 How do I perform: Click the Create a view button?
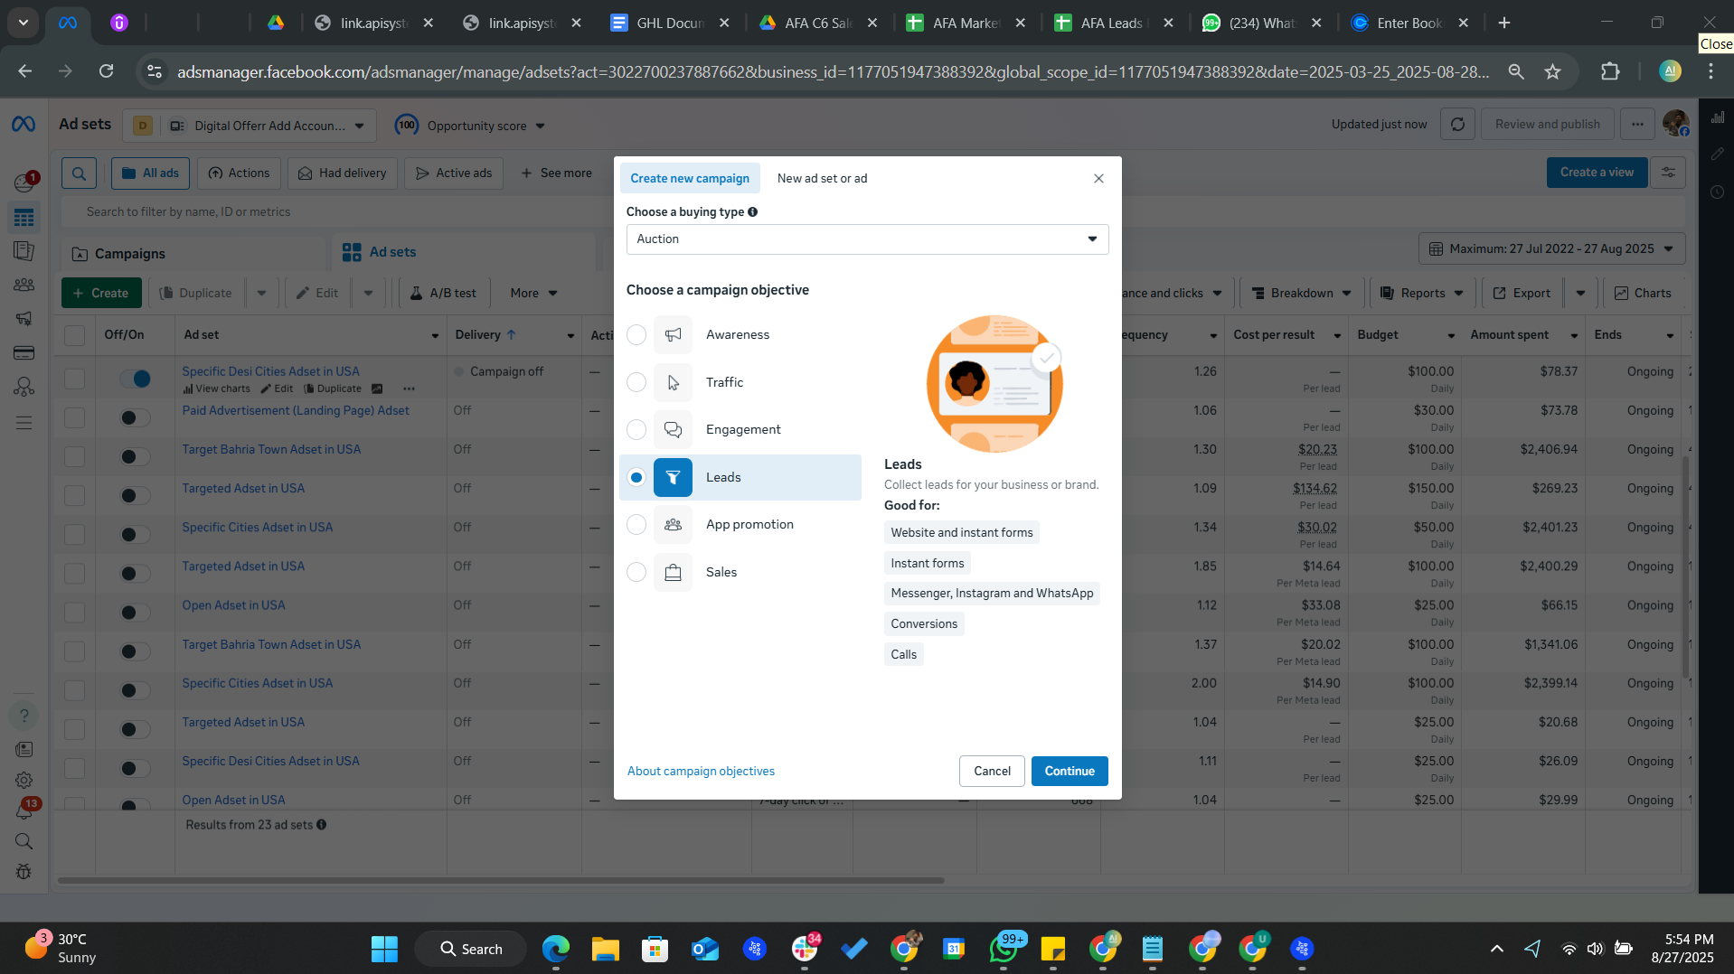click(x=1597, y=173)
